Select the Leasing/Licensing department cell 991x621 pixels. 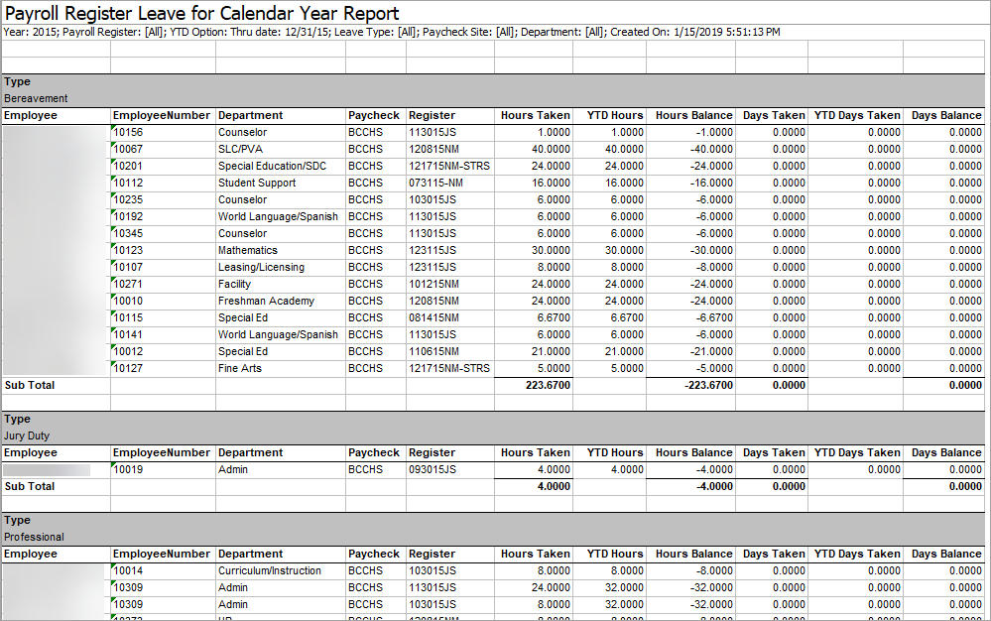(261, 267)
